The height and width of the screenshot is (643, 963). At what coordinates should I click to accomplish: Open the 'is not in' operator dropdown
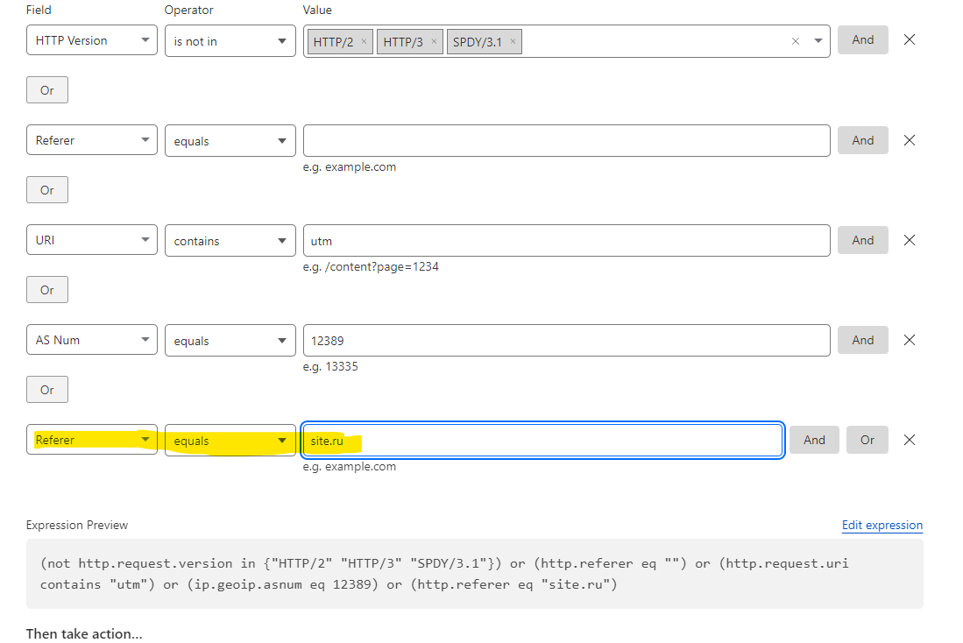(x=230, y=40)
